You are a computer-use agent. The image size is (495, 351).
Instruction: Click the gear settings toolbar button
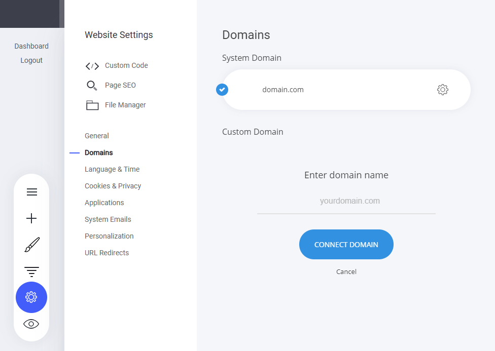tap(31, 297)
